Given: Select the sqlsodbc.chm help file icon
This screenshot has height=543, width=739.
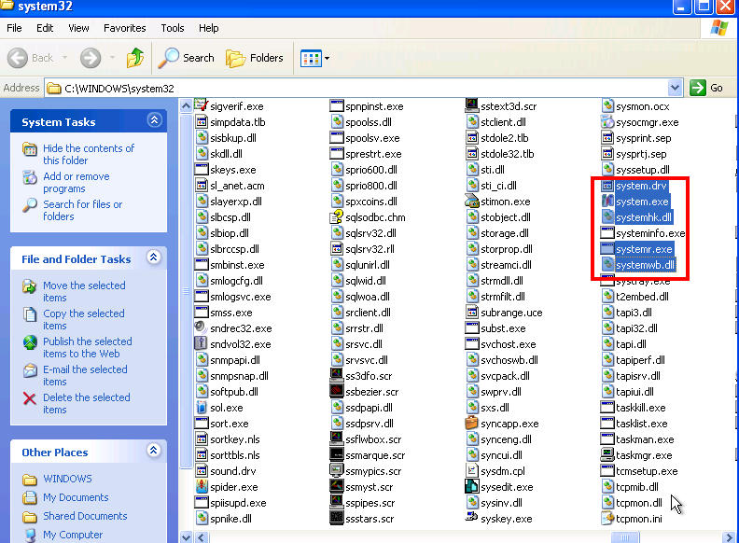Looking at the screenshot, I should [337, 216].
